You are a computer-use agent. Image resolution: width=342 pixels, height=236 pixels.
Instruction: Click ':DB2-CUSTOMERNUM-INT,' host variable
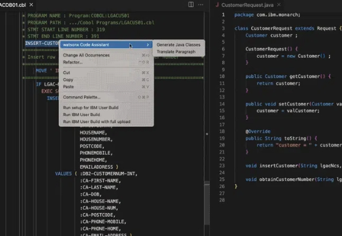[x=109, y=174]
